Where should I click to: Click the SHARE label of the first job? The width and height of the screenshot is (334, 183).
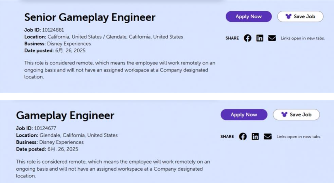tap(232, 38)
